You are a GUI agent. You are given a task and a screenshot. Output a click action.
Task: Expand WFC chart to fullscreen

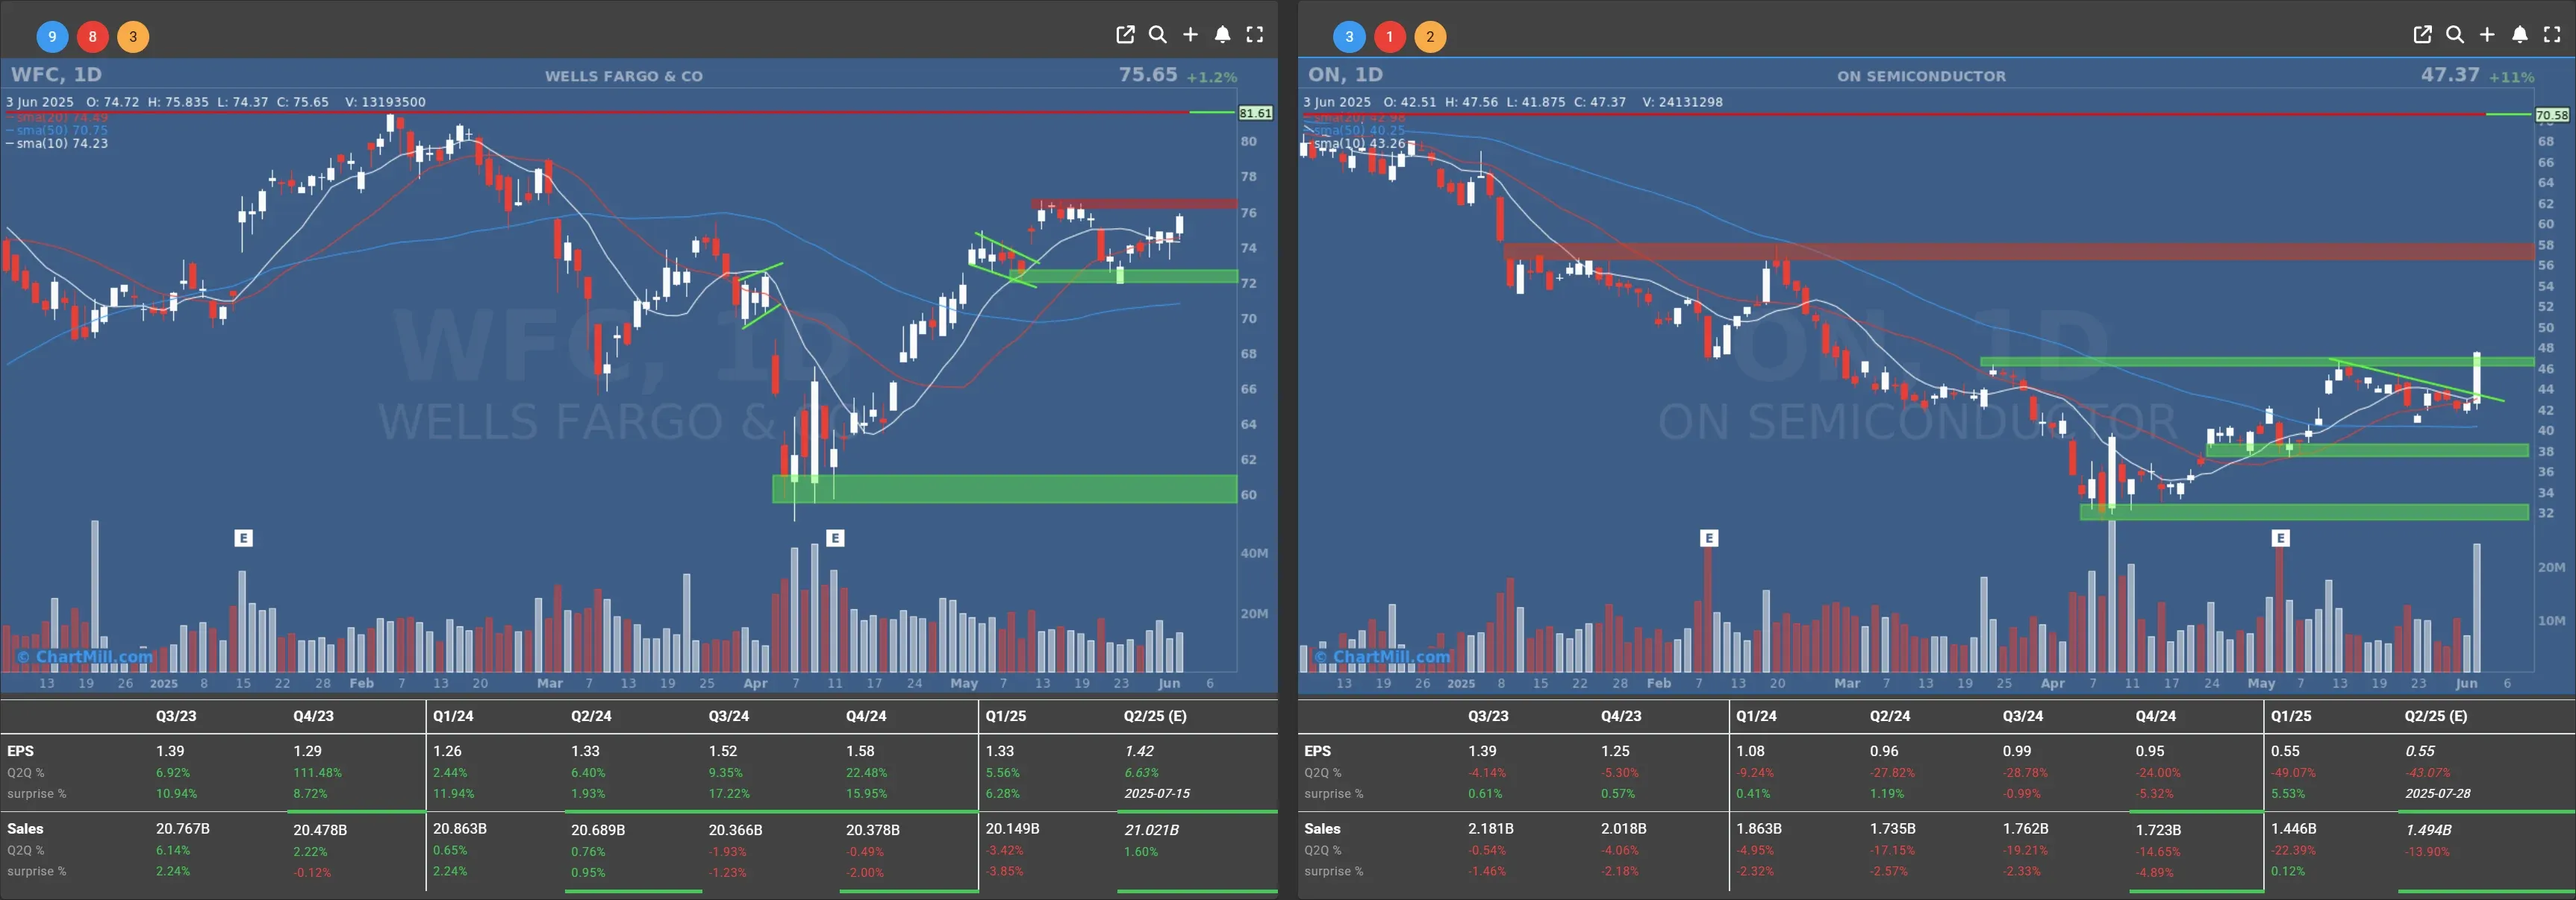(x=1255, y=35)
